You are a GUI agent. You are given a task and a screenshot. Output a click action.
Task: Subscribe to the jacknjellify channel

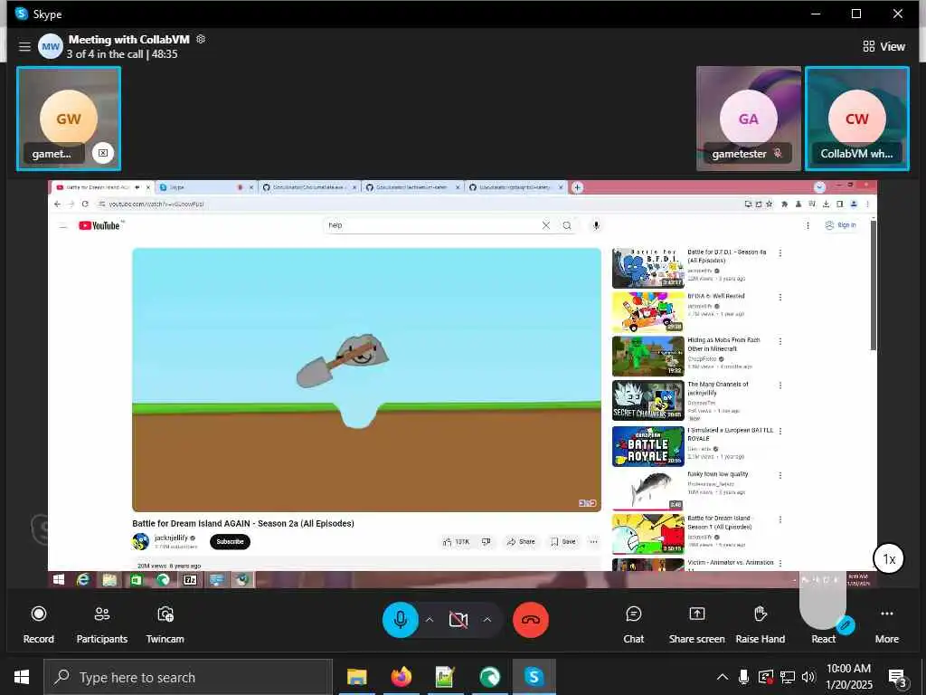click(x=230, y=541)
